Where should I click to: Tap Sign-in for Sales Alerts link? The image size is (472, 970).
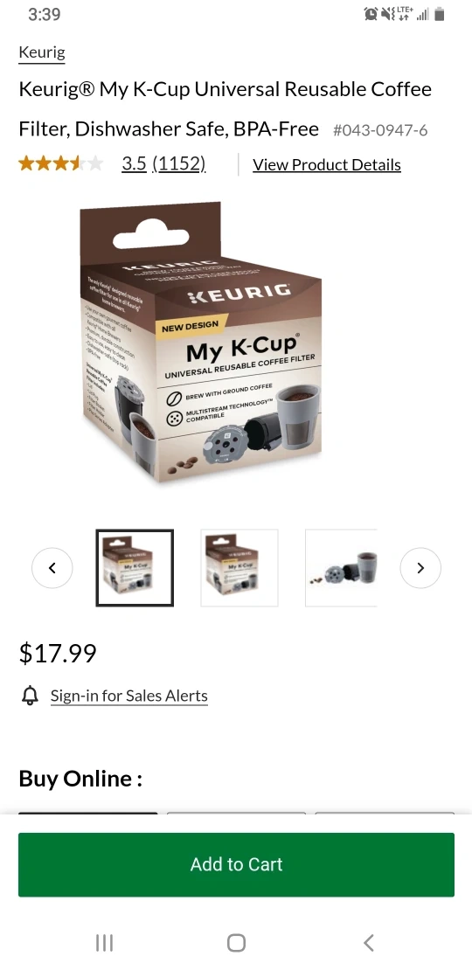pos(129,696)
